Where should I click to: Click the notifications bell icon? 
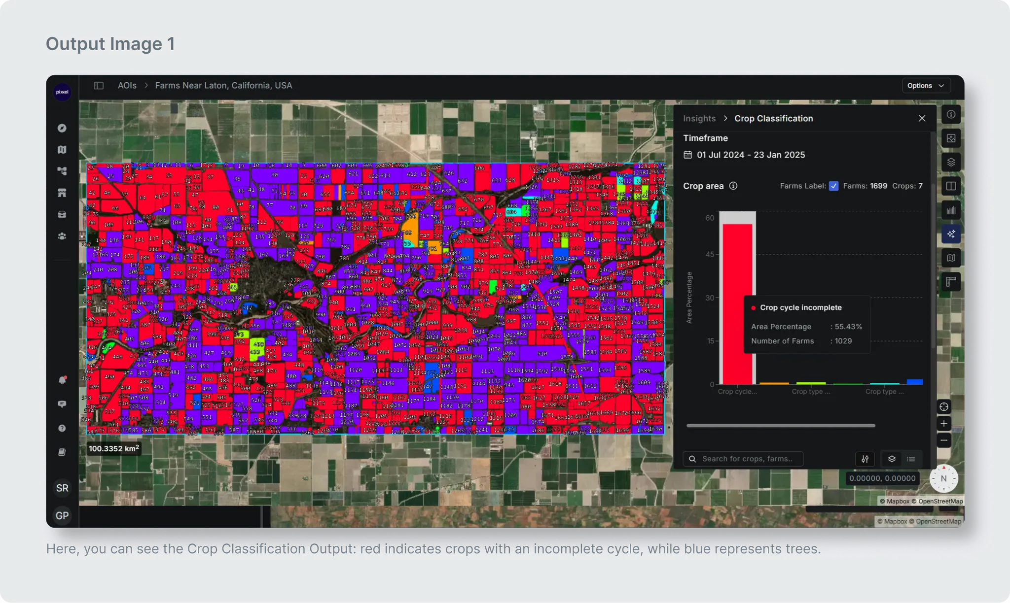(x=62, y=380)
